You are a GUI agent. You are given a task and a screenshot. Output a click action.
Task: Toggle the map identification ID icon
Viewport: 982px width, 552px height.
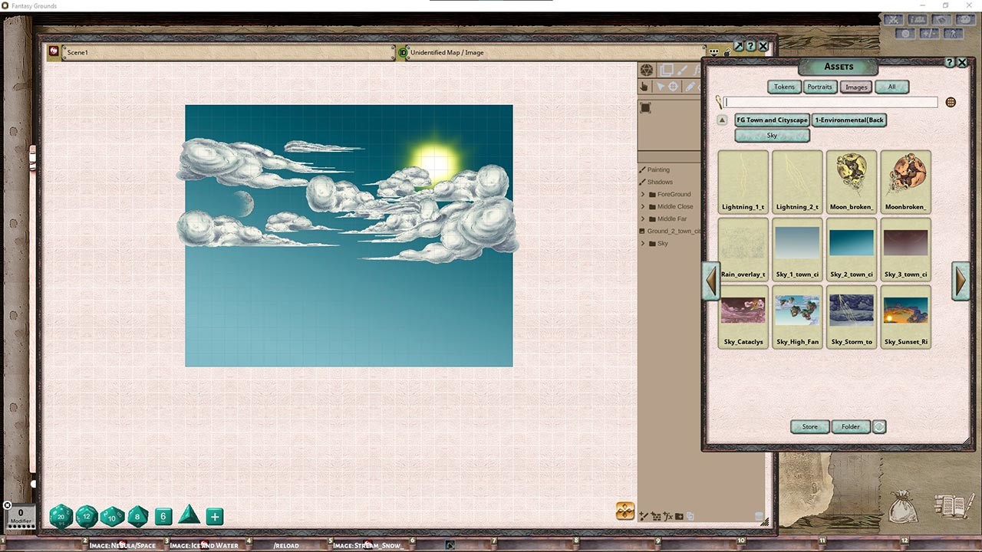[403, 53]
